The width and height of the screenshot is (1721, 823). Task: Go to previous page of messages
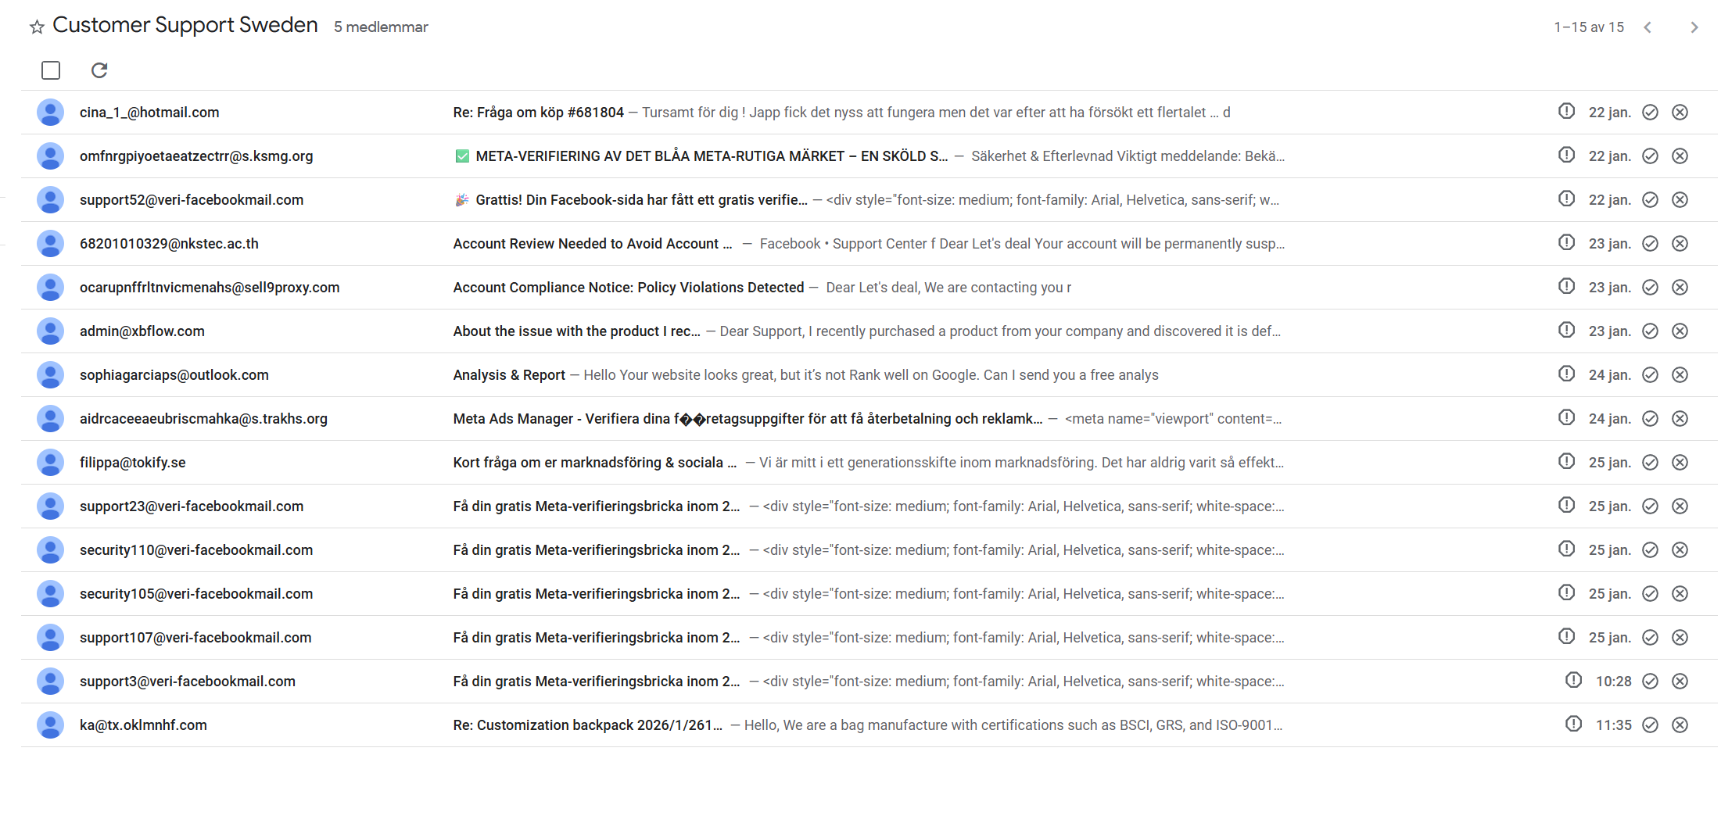(x=1647, y=27)
